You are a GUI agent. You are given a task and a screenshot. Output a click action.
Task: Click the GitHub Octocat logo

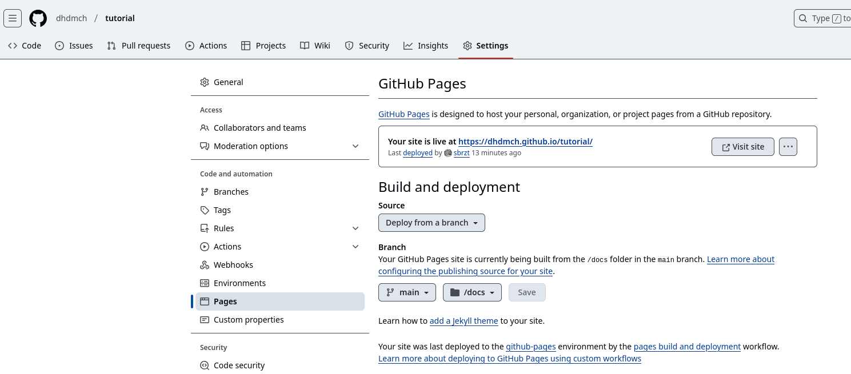click(x=38, y=18)
